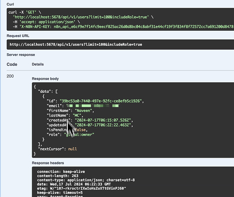Click the Details column header

38,64
